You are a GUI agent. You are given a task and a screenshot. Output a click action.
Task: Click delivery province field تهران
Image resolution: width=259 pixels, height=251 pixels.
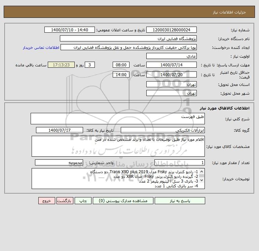click(x=172, y=84)
